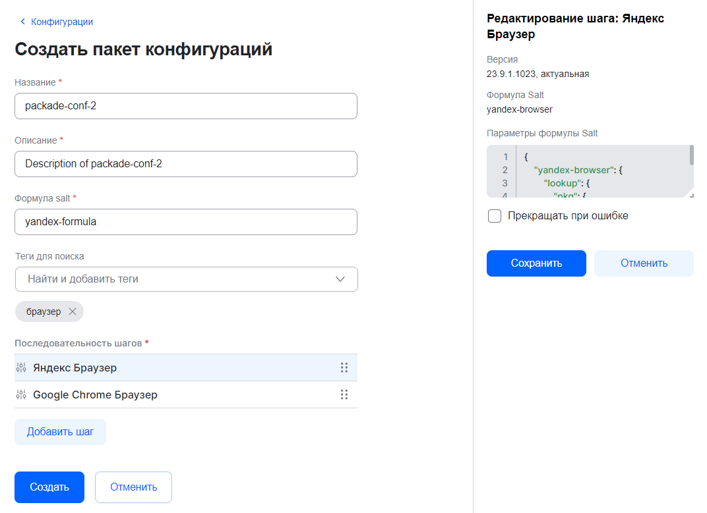Viewport: 707px width, 513px height.
Task: Focus the Формула salt input showing yandex-formula
Action: (185, 222)
